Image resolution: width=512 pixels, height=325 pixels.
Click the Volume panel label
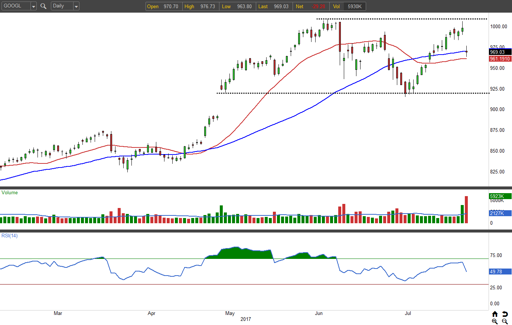point(10,192)
